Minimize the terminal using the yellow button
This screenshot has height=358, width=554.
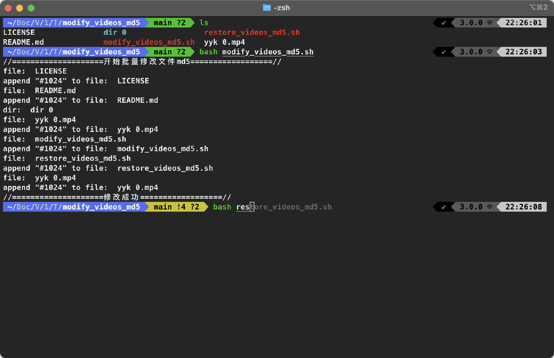click(x=20, y=8)
